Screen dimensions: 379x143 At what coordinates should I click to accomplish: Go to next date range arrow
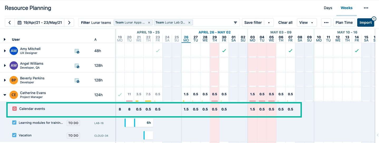(x=69, y=23)
